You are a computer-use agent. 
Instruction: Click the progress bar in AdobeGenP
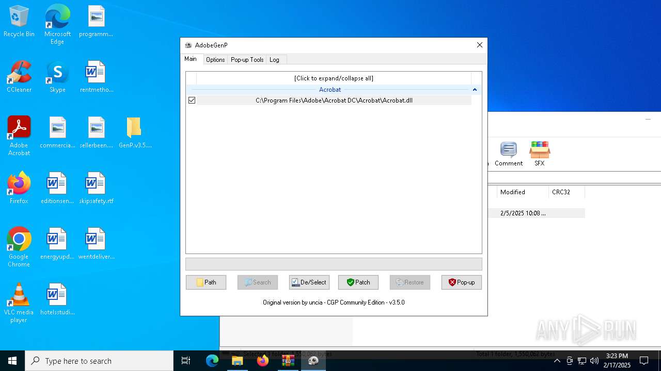click(334, 264)
